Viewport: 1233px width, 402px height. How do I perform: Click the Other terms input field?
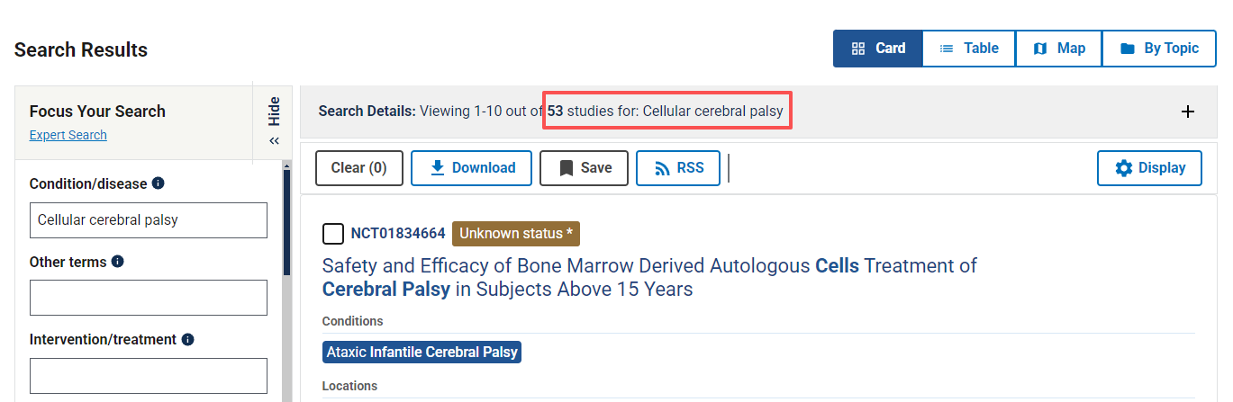tap(149, 298)
